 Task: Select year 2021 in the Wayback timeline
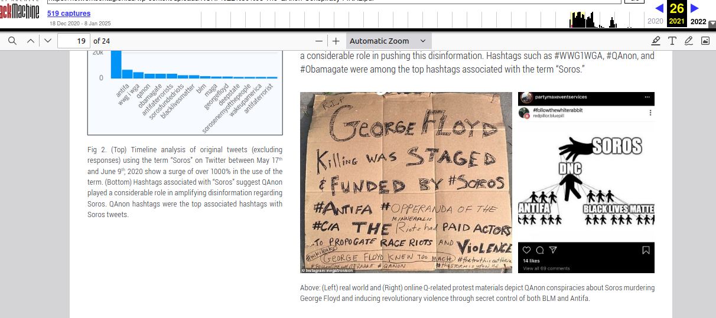pyautogui.click(x=677, y=21)
